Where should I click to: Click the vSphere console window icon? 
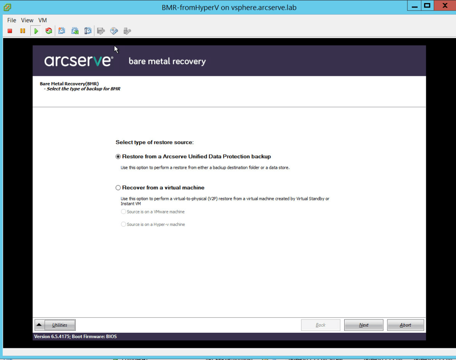(7, 7)
